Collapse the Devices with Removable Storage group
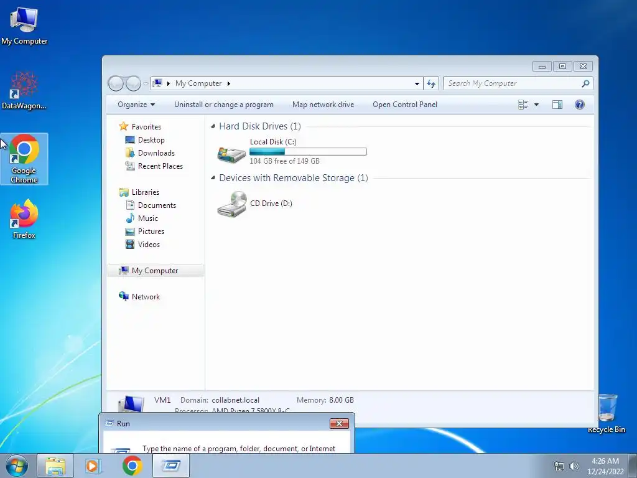This screenshot has width=637, height=478. point(213,177)
